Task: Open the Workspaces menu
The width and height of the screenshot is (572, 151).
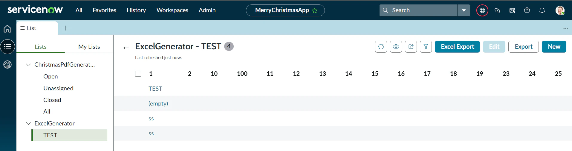Action: pos(172,10)
